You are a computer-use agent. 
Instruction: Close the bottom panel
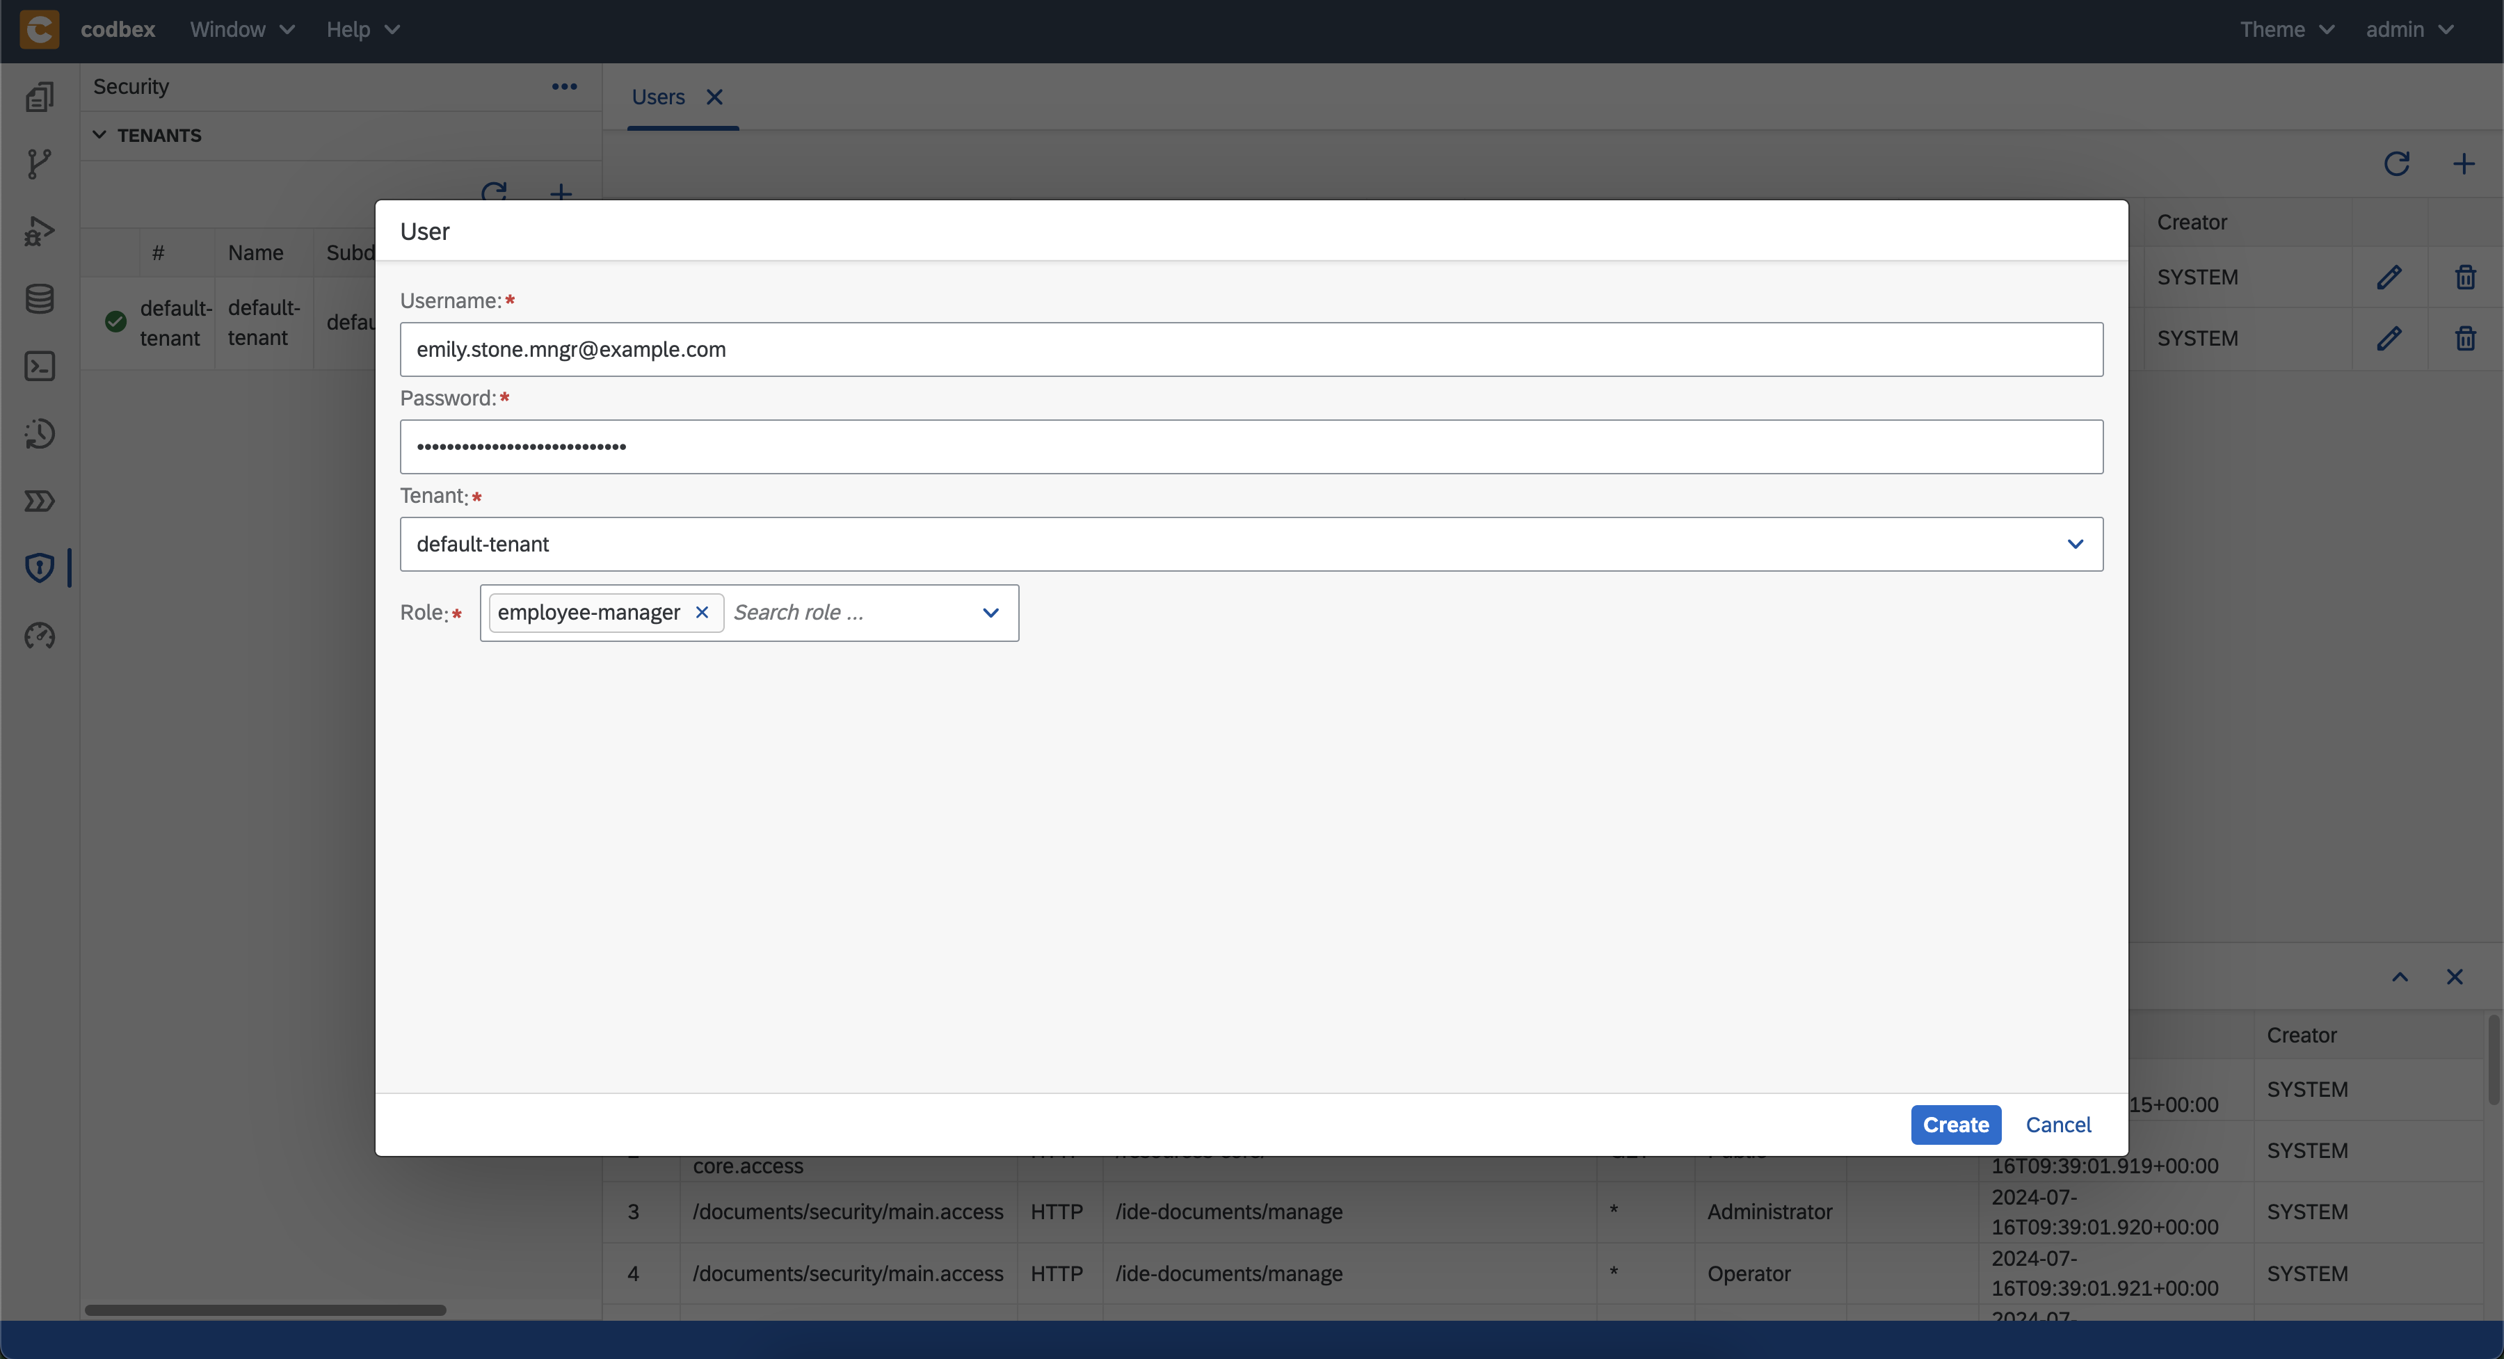(x=2455, y=977)
